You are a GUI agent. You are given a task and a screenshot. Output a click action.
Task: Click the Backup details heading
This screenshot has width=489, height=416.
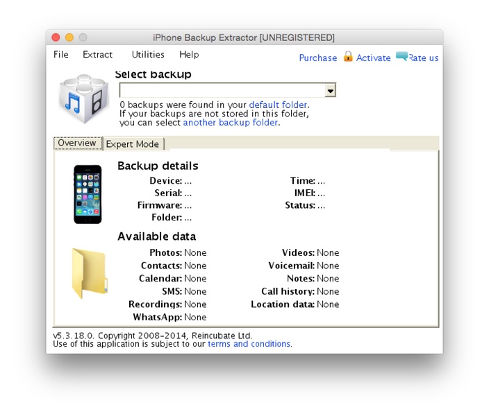[158, 166]
